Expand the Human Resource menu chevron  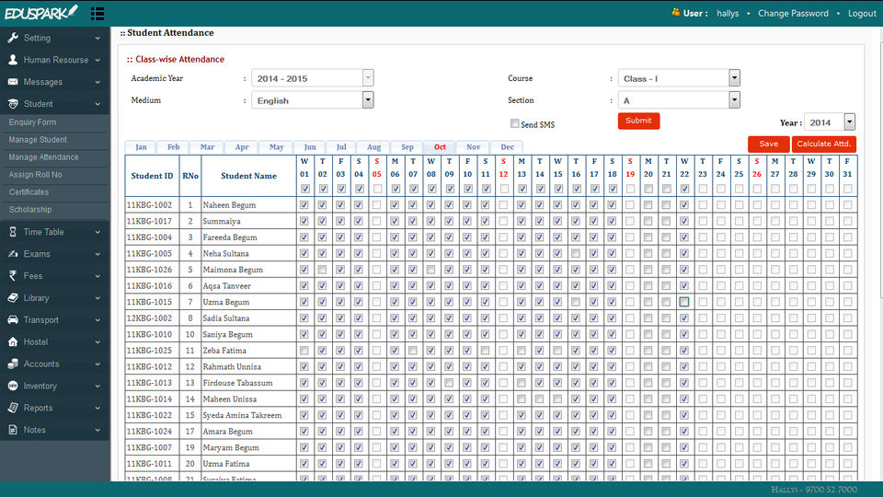[98, 61]
